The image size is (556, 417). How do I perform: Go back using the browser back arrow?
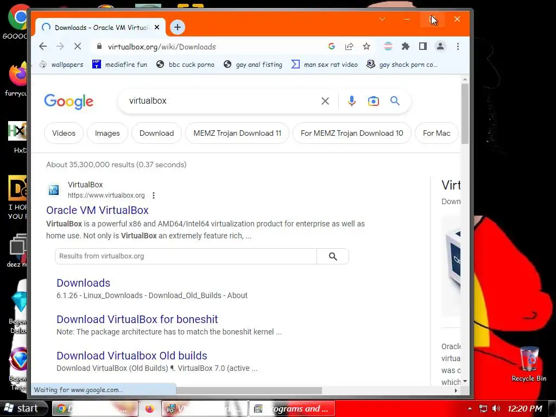click(43, 47)
